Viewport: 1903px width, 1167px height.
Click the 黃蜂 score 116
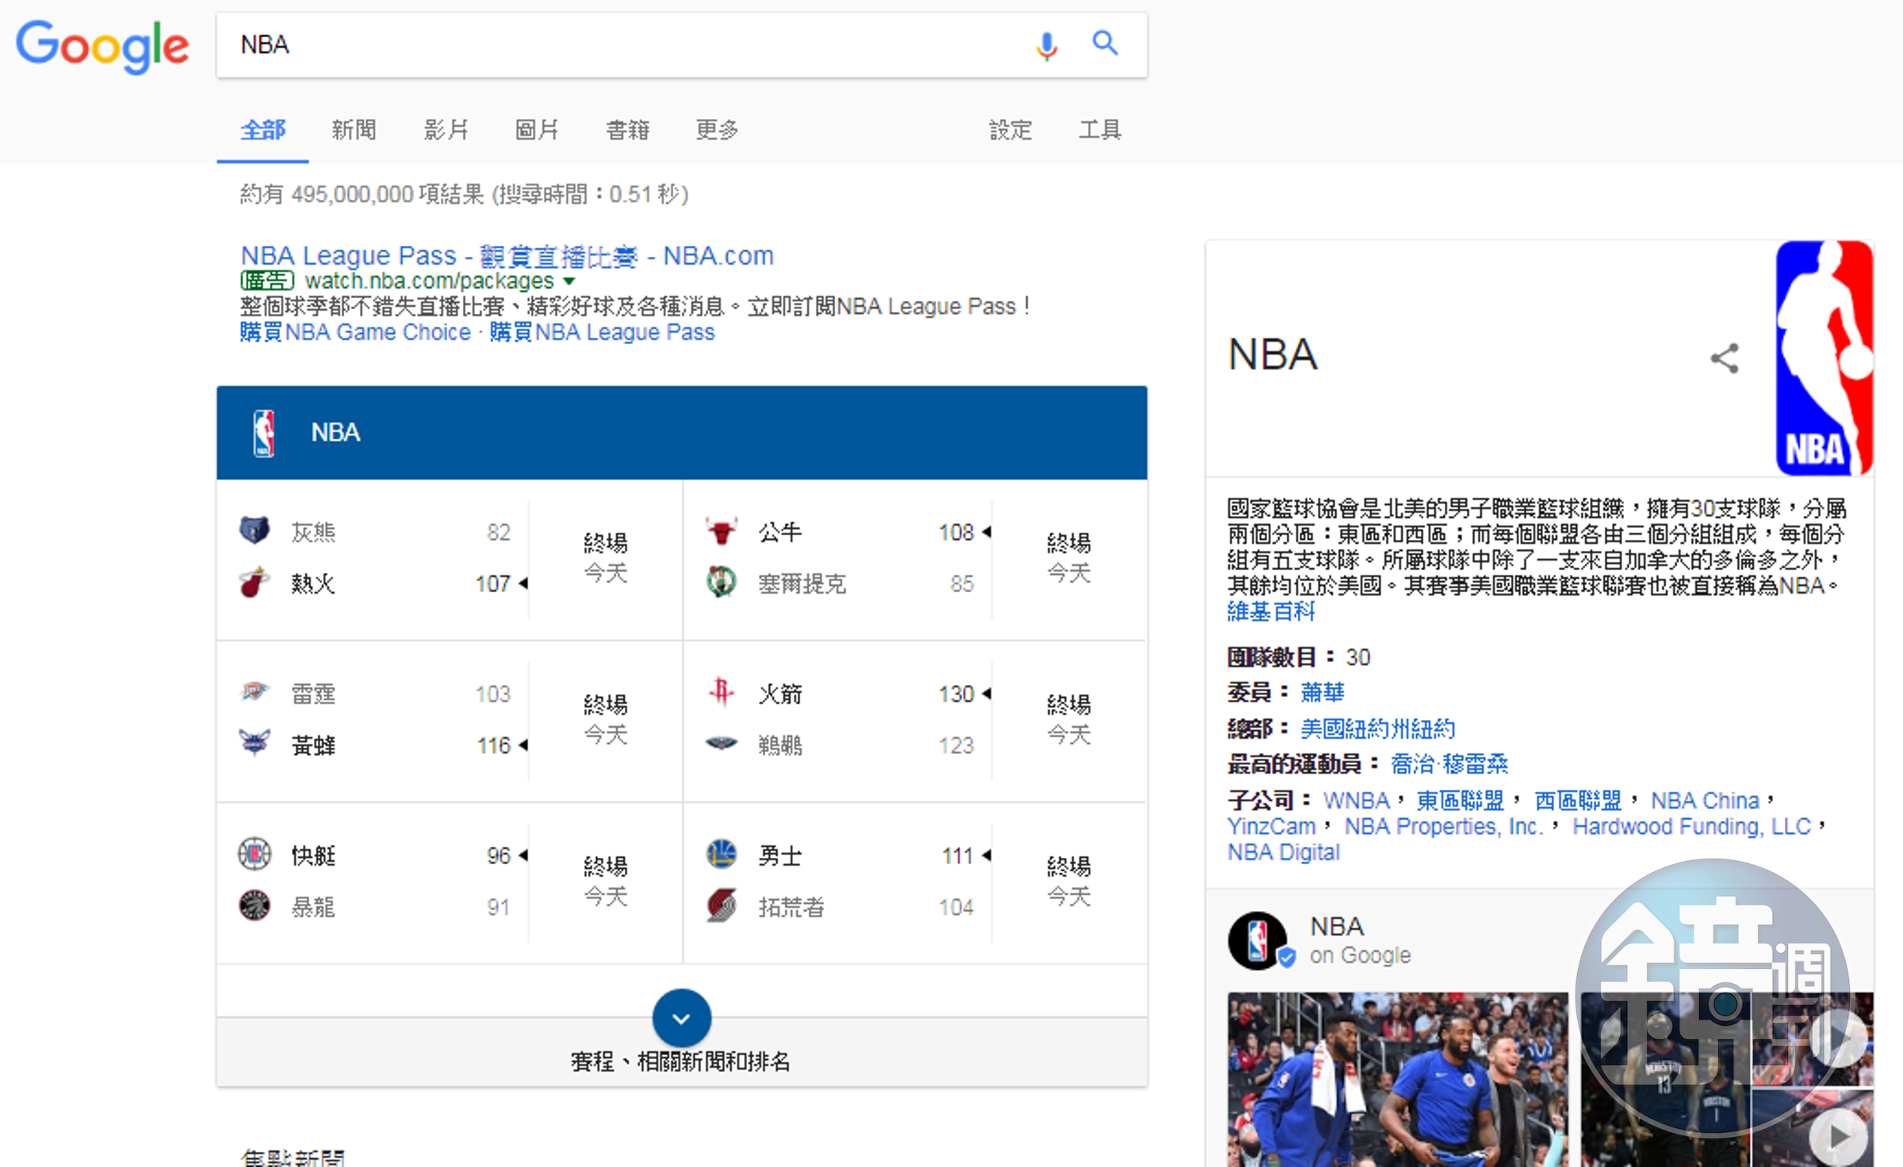tap(493, 746)
